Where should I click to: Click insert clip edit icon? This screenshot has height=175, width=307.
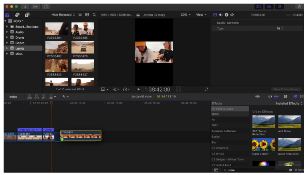(36, 96)
